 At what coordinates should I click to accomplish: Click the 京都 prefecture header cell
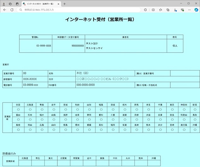tap(137, 115)
